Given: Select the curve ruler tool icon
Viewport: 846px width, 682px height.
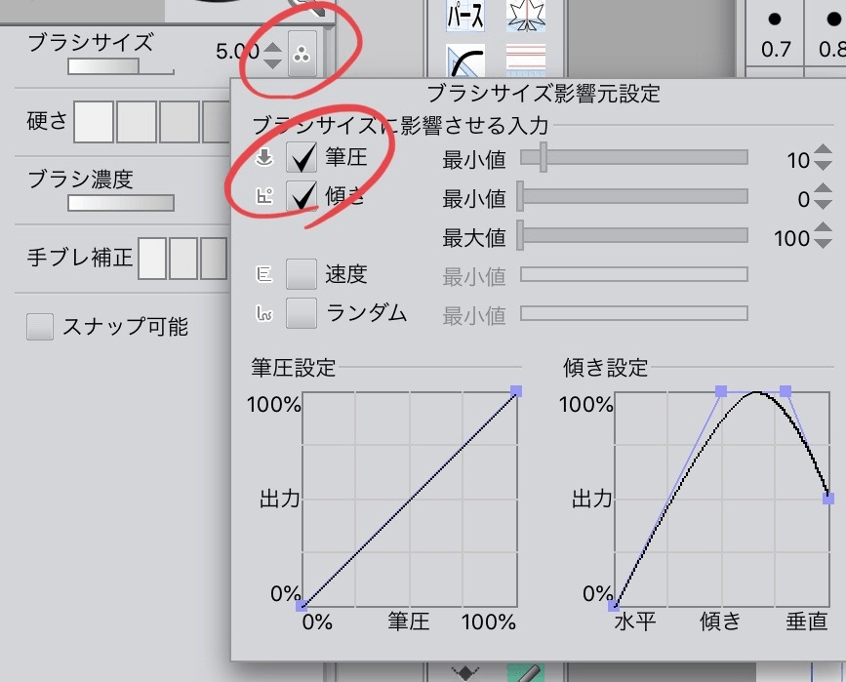Looking at the screenshot, I should point(465,60).
